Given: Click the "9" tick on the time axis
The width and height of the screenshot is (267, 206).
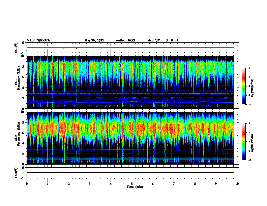Looking at the screenshot, I should point(216,184).
